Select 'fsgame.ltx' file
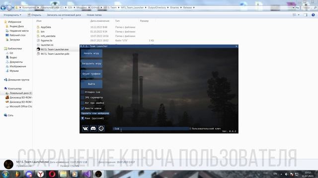318x178 pixels. (46, 41)
